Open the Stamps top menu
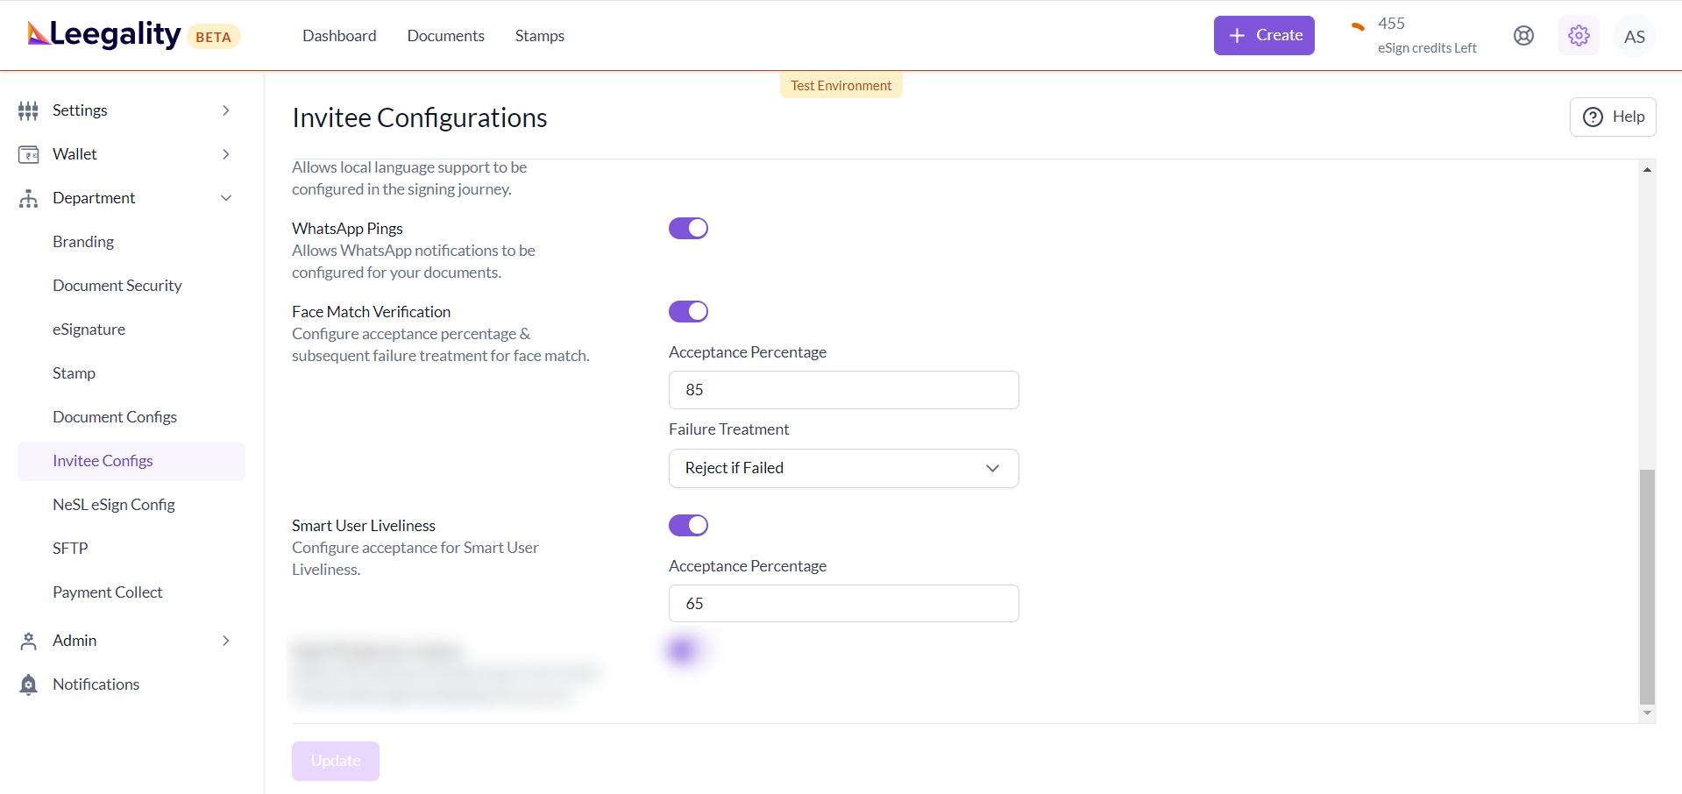Image resolution: width=1682 pixels, height=794 pixels. pos(539,36)
